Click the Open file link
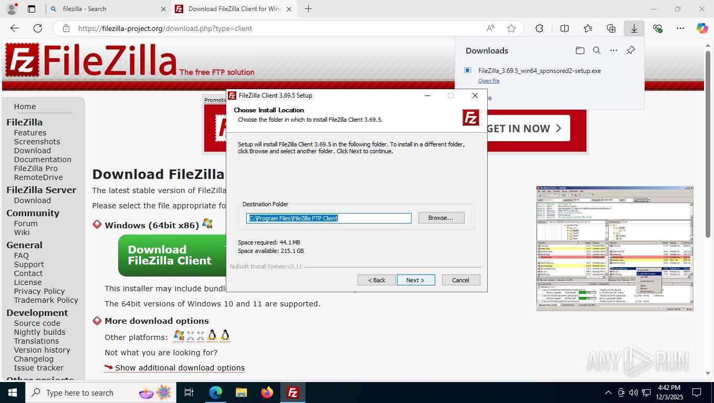The height and width of the screenshot is (403, 714). pos(489,81)
